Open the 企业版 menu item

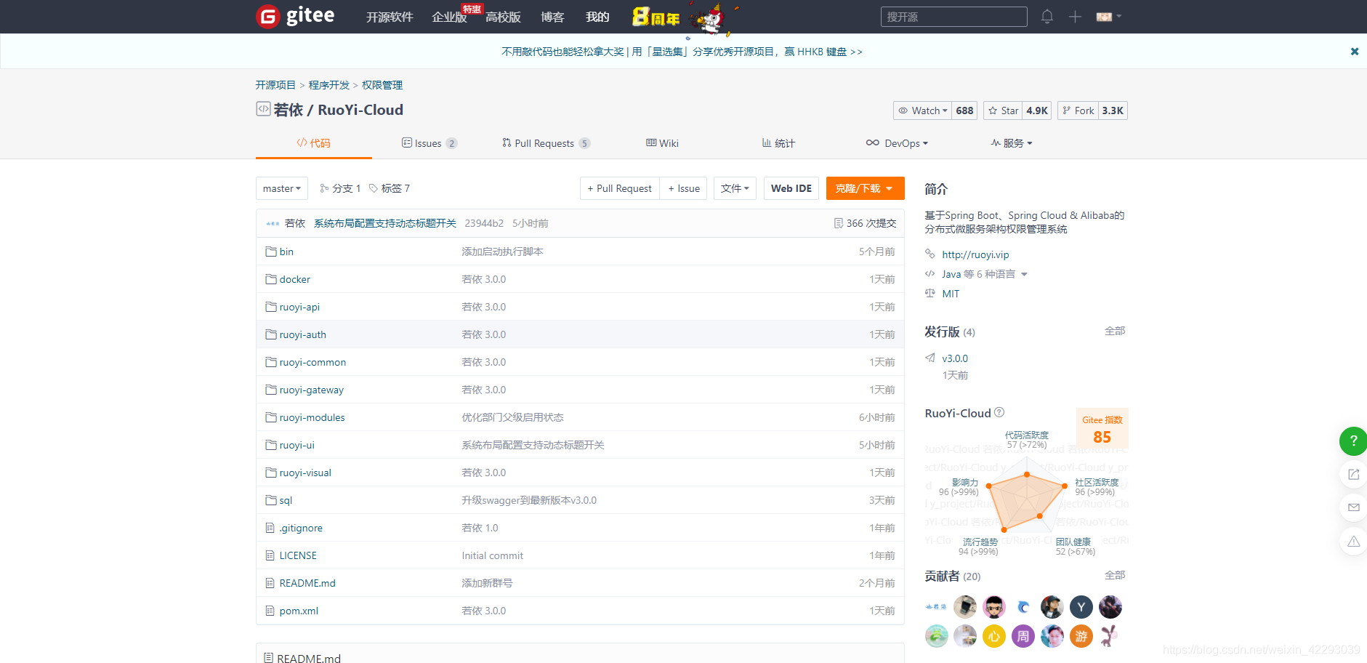coord(449,17)
